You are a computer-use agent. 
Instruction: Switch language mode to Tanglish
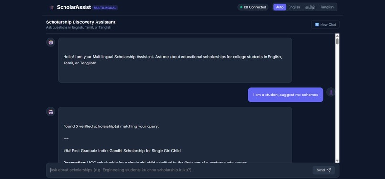coord(327,7)
